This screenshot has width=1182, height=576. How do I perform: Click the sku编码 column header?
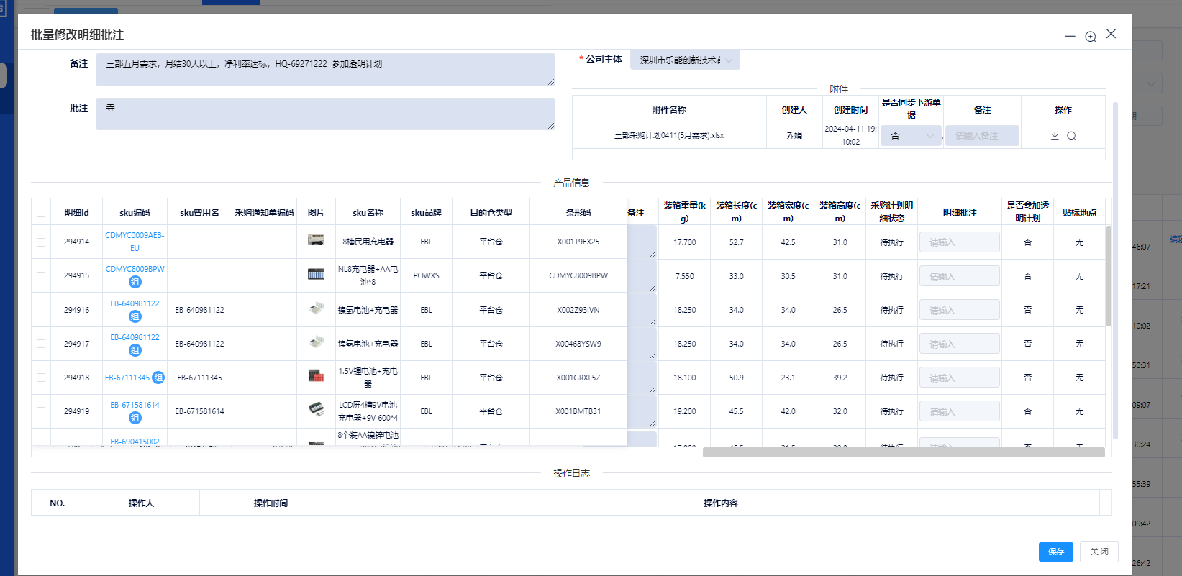point(135,212)
